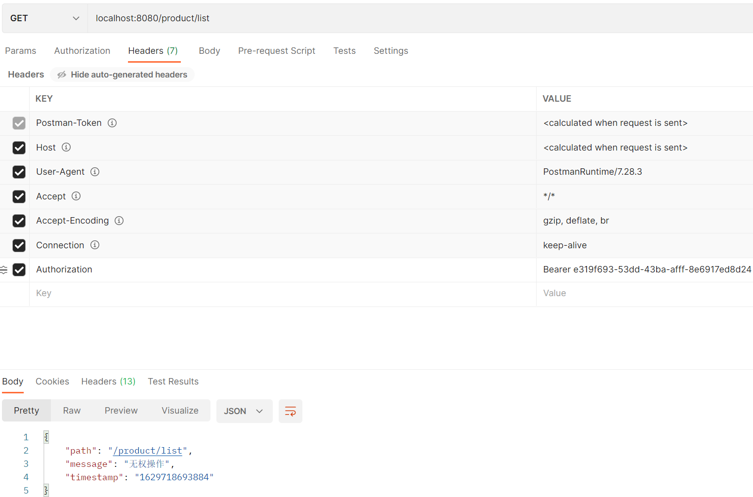
Task: Click info icon beside Accept-Encoding header
Action: (119, 221)
